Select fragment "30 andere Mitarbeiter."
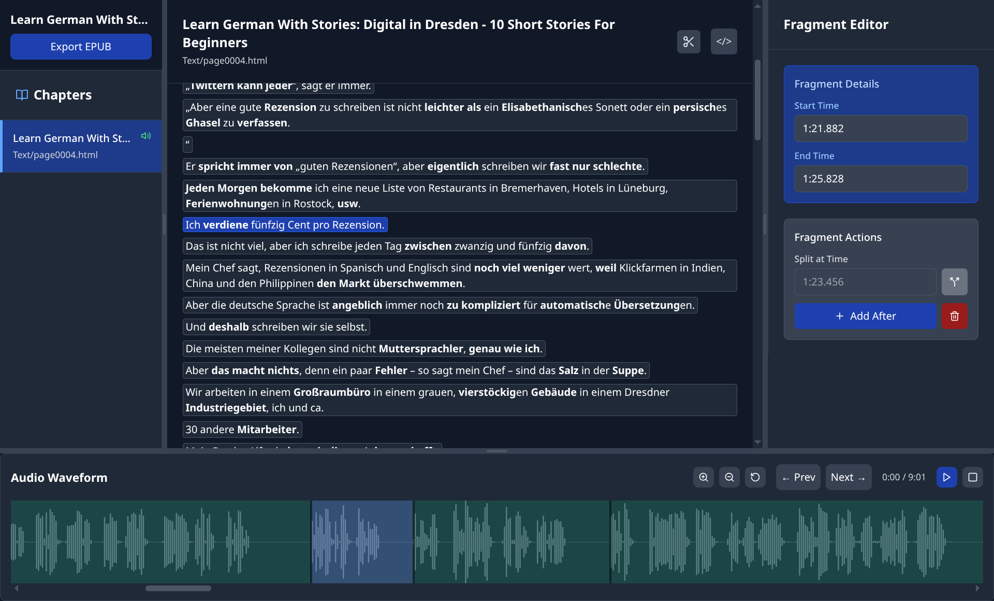This screenshot has width=994, height=601. 242,430
